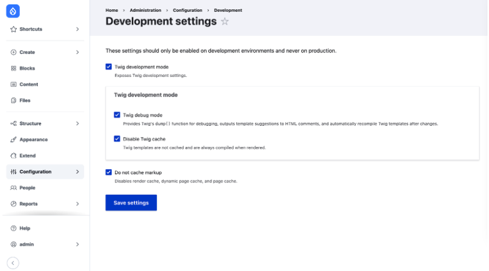The image size is (489, 271).
Task: Expand the Create submenu chevron
Action: (x=77, y=52)
